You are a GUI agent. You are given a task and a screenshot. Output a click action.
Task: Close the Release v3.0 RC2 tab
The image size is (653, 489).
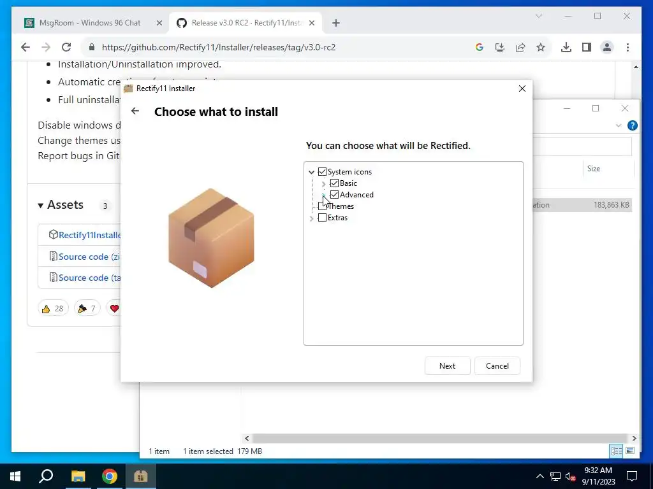tap(312, 24)
